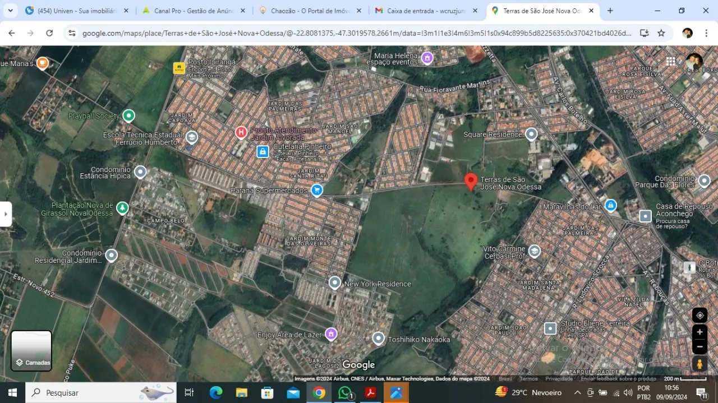Open the Google apps grid
Screen dimensions: 718x403
point(671,62)
